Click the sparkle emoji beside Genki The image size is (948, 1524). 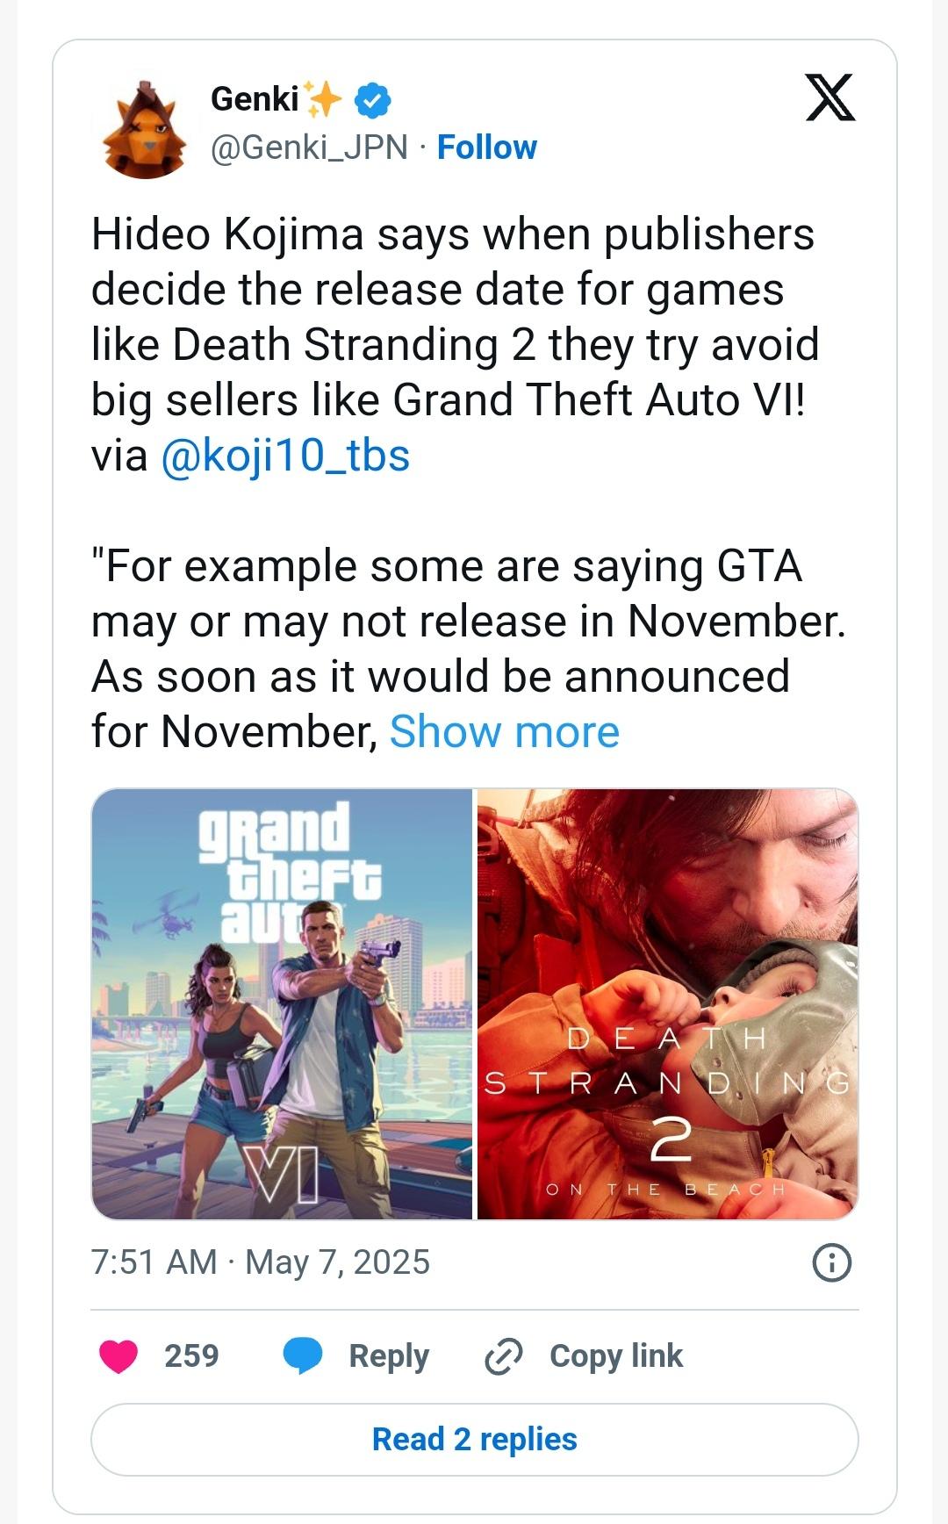point(322,99)
